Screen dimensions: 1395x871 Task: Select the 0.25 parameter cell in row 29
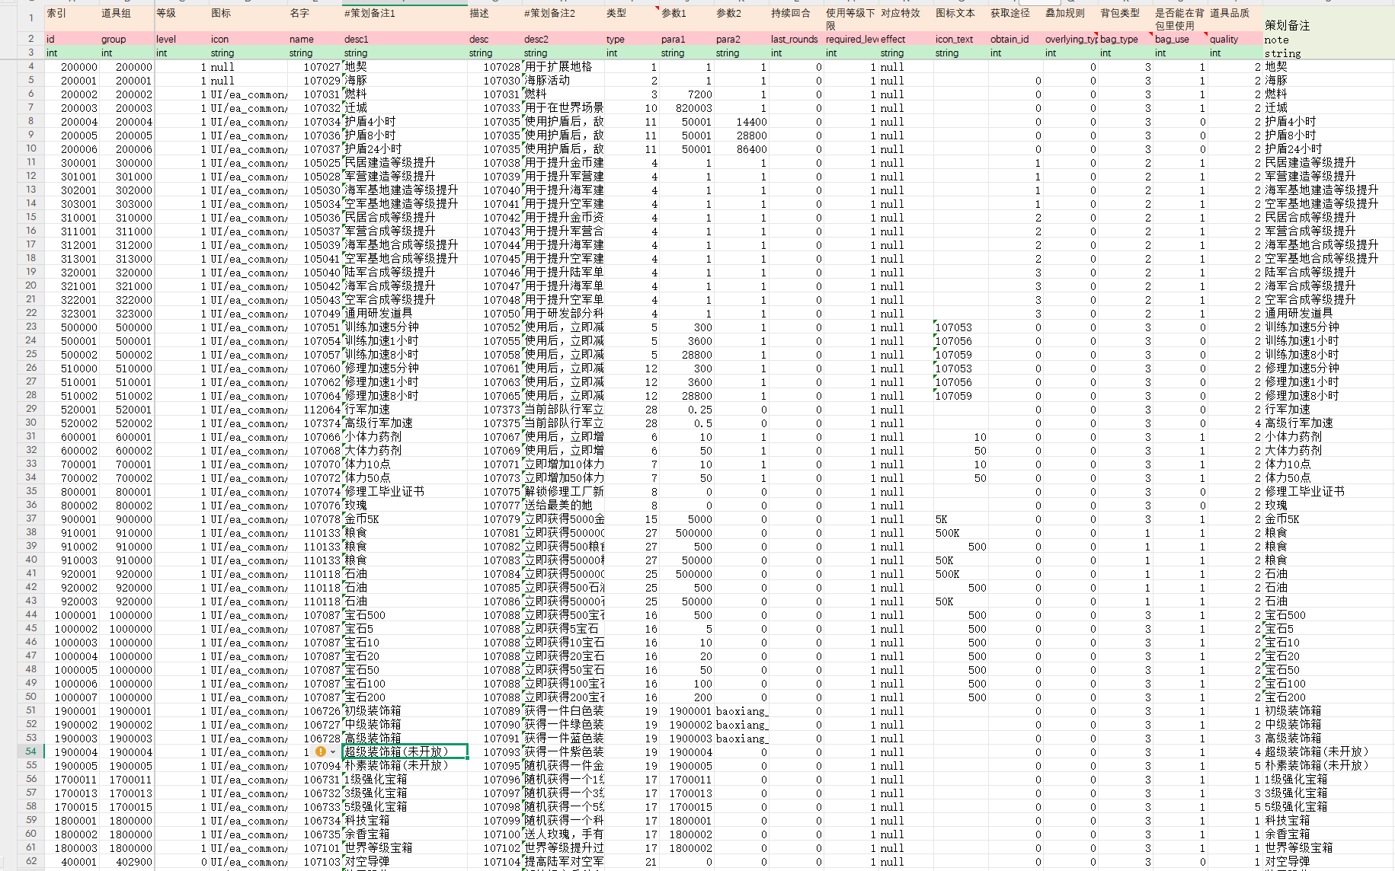click(687, 410)
